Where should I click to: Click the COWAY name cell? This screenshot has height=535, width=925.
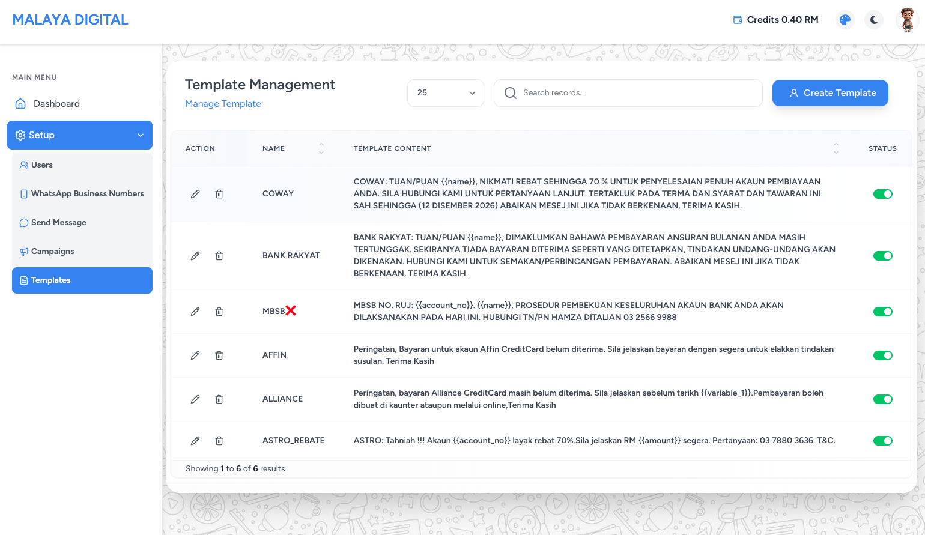tap(278, 194)
